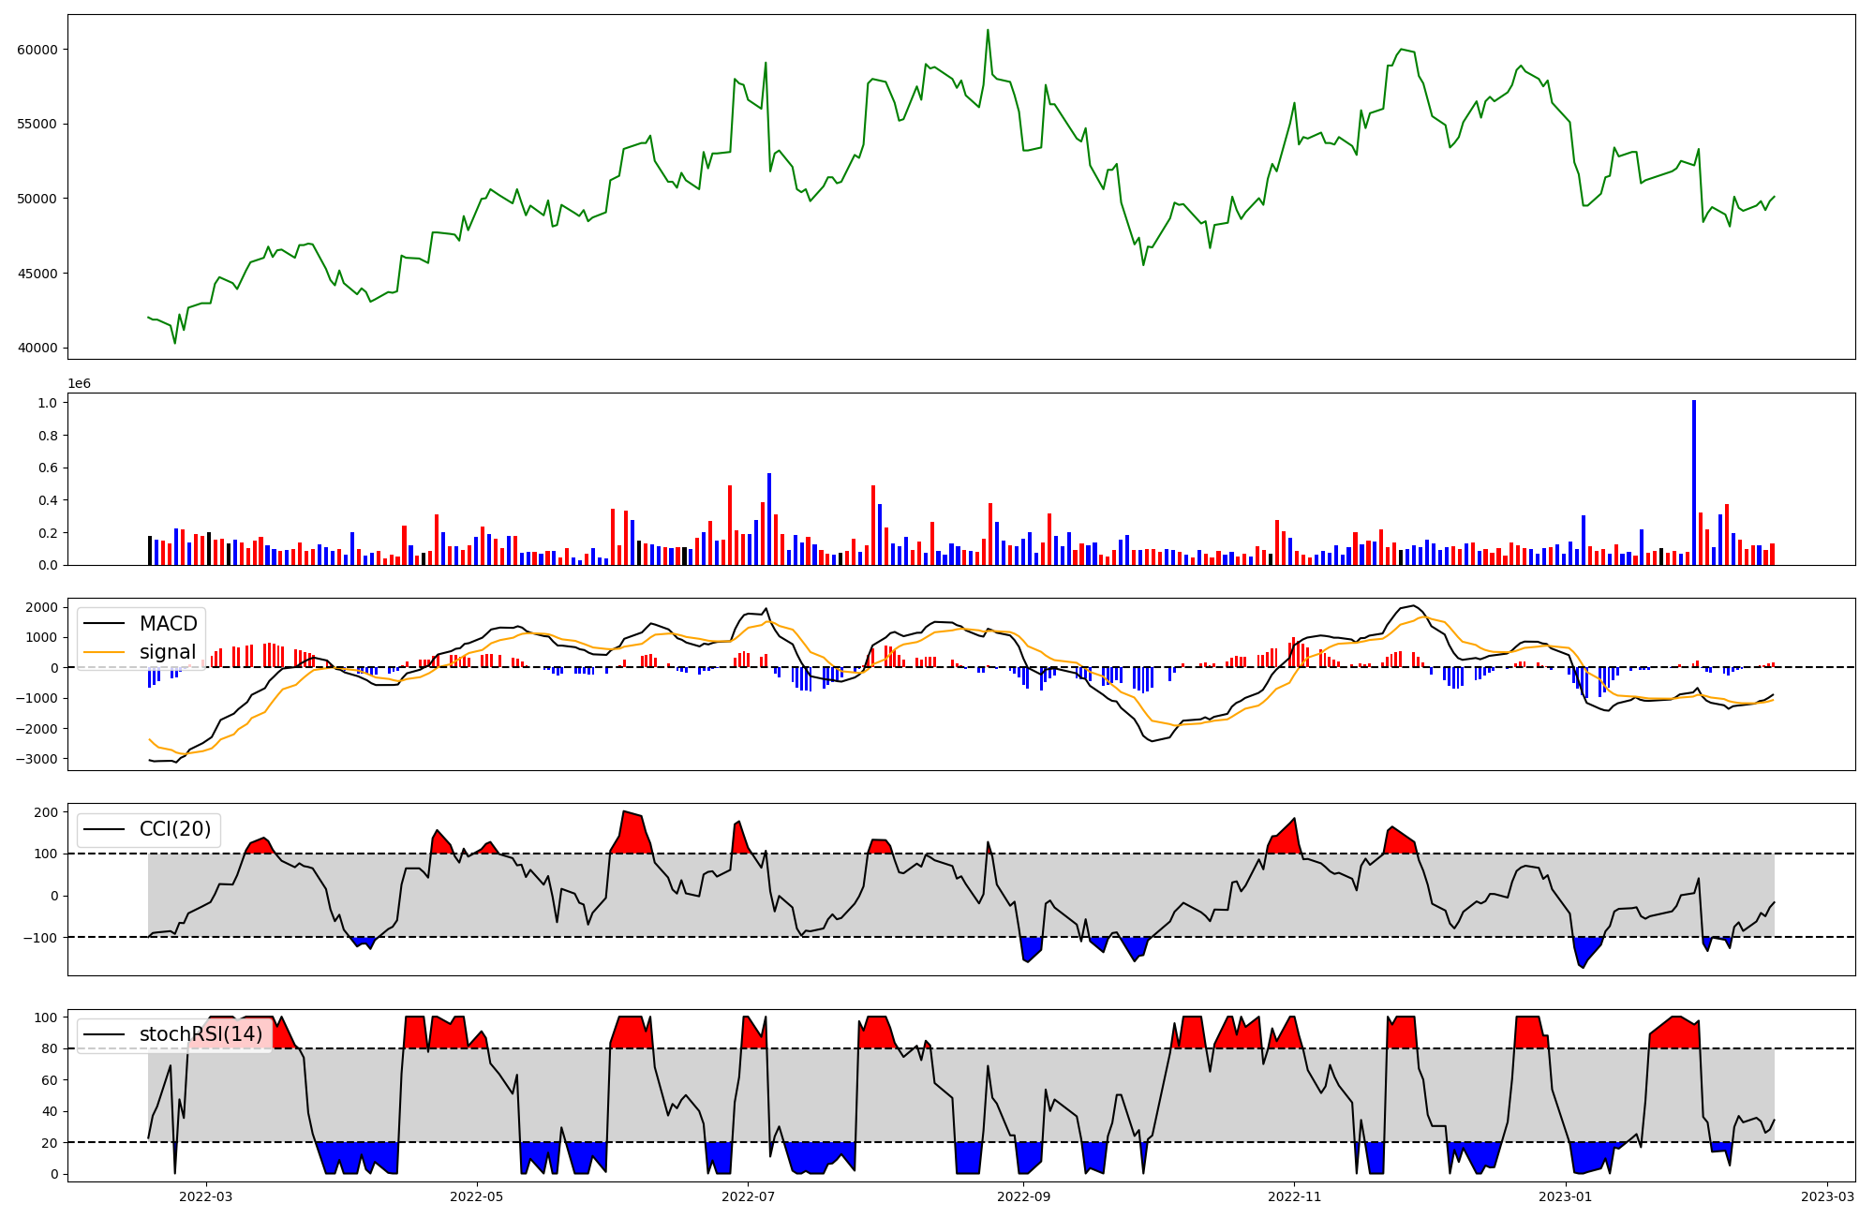Click the MACD legend entry
This screenshot has width=1874, height=1218.
point(168,624)
